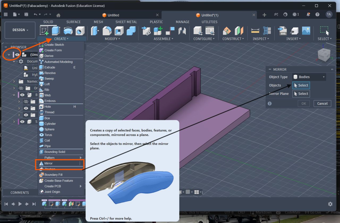
Task: Click the Insert Derive icon
Action: pyautogui.click(x=294, y=31)
